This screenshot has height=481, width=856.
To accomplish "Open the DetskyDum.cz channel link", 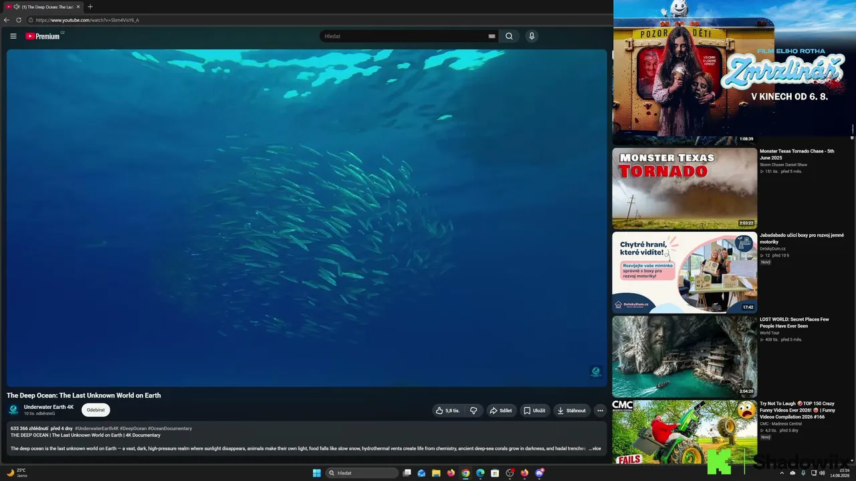I will tap(772, 249).
